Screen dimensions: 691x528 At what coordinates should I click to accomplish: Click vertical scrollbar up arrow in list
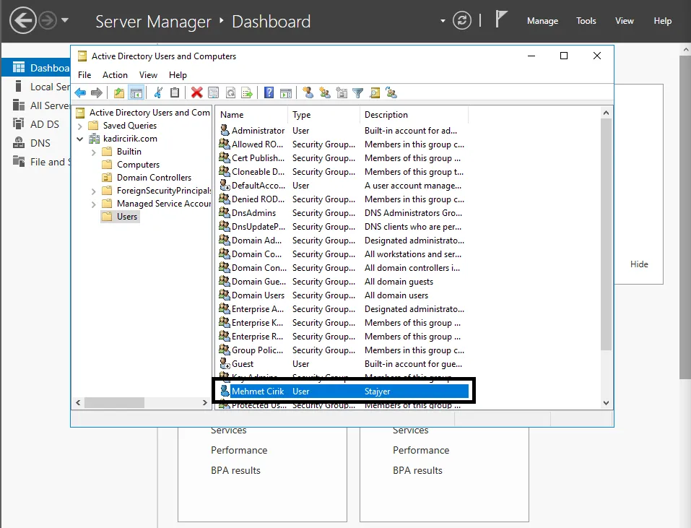tap(606, 113)
